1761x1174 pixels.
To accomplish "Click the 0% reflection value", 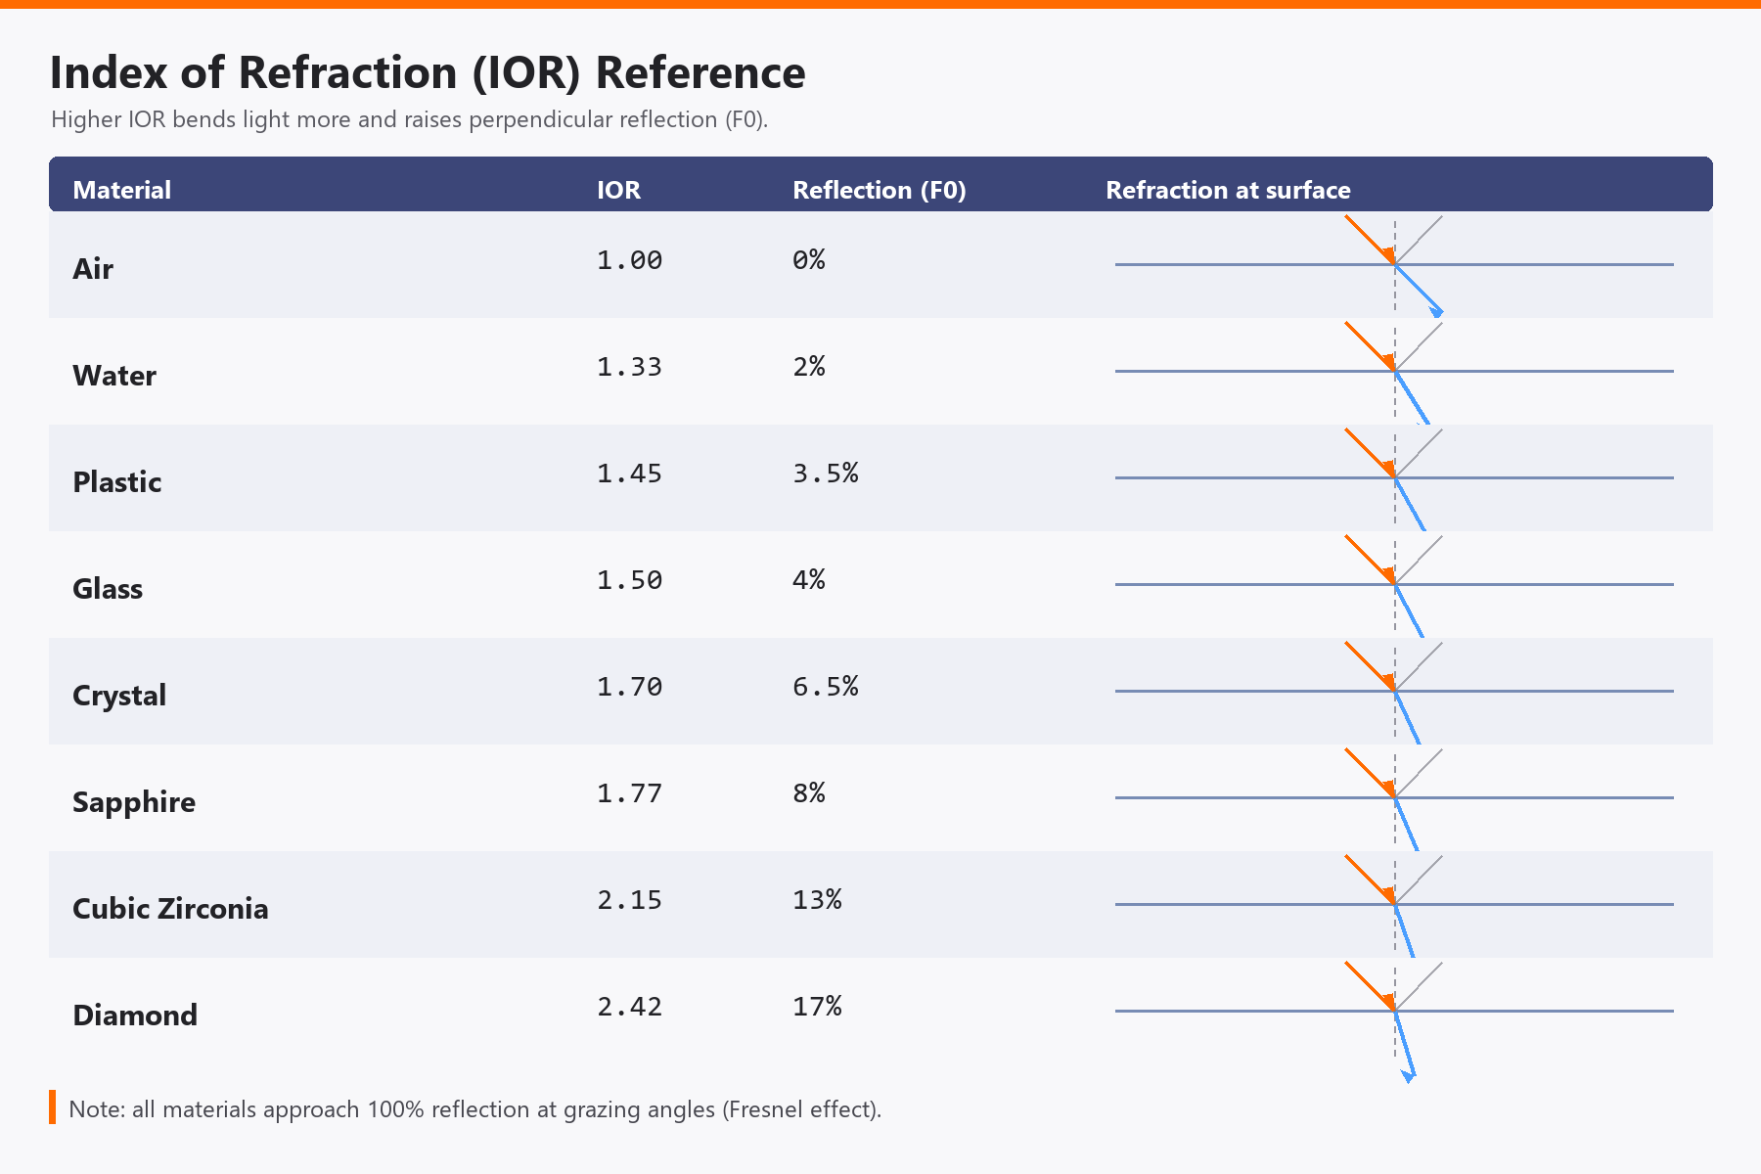I will pyautogui.click(x=809, y=260).
